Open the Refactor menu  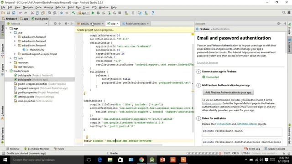[60, 7]
